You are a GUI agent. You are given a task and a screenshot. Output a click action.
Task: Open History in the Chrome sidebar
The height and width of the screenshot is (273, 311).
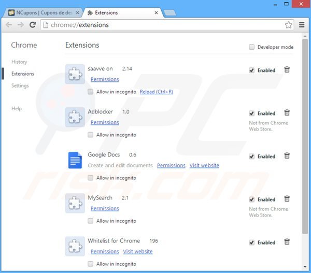(x=19, y=62)
